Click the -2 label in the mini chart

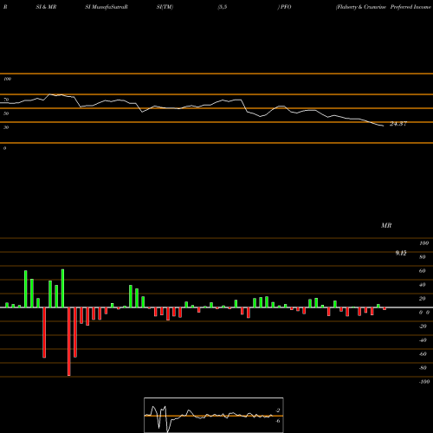(x=278, y=410)
